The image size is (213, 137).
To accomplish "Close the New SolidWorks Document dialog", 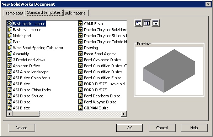I will pos(208,4).
